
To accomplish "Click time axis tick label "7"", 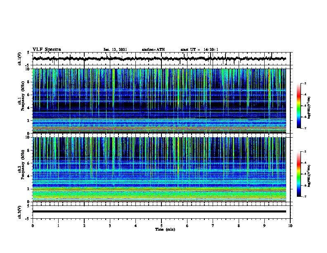I will 213,226.
